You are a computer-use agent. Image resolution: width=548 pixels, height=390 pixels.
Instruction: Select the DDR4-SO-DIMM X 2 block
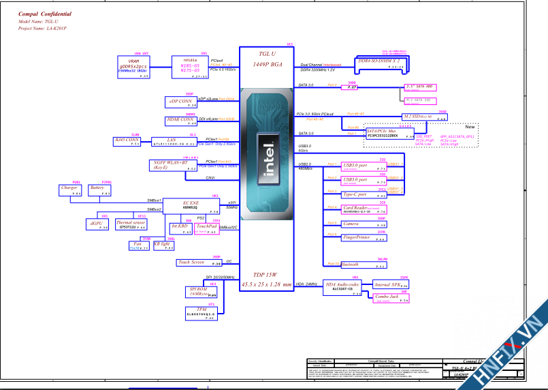pos(383,64)
